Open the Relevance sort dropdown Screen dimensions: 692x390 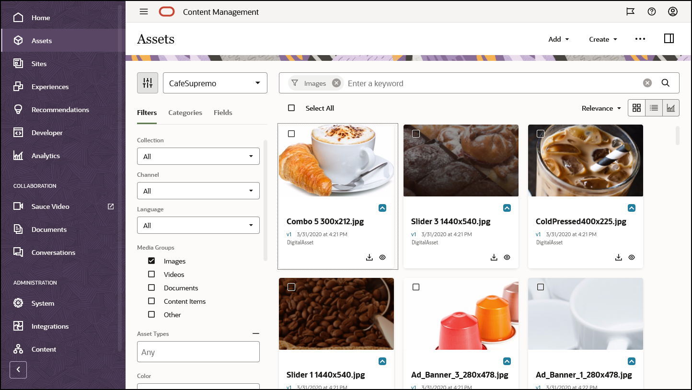pyautogui.click(x=601, y=108)
